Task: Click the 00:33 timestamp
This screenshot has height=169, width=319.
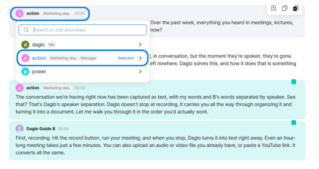Action: pos(79,88)
